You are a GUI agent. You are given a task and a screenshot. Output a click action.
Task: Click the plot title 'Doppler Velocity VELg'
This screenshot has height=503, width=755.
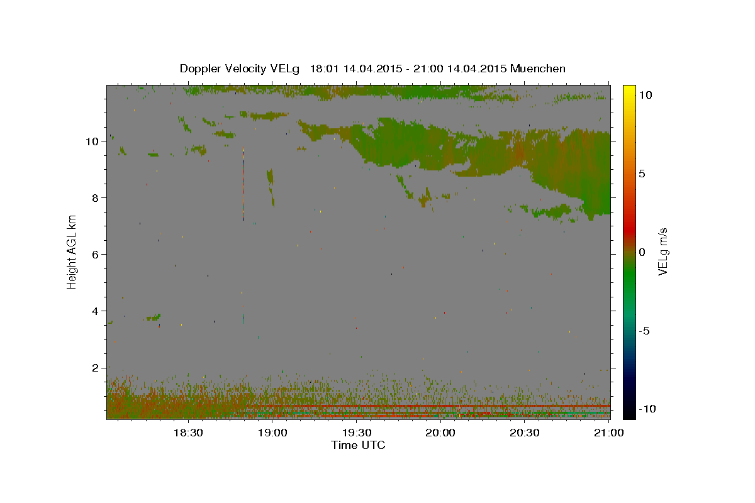click(240, 69)
